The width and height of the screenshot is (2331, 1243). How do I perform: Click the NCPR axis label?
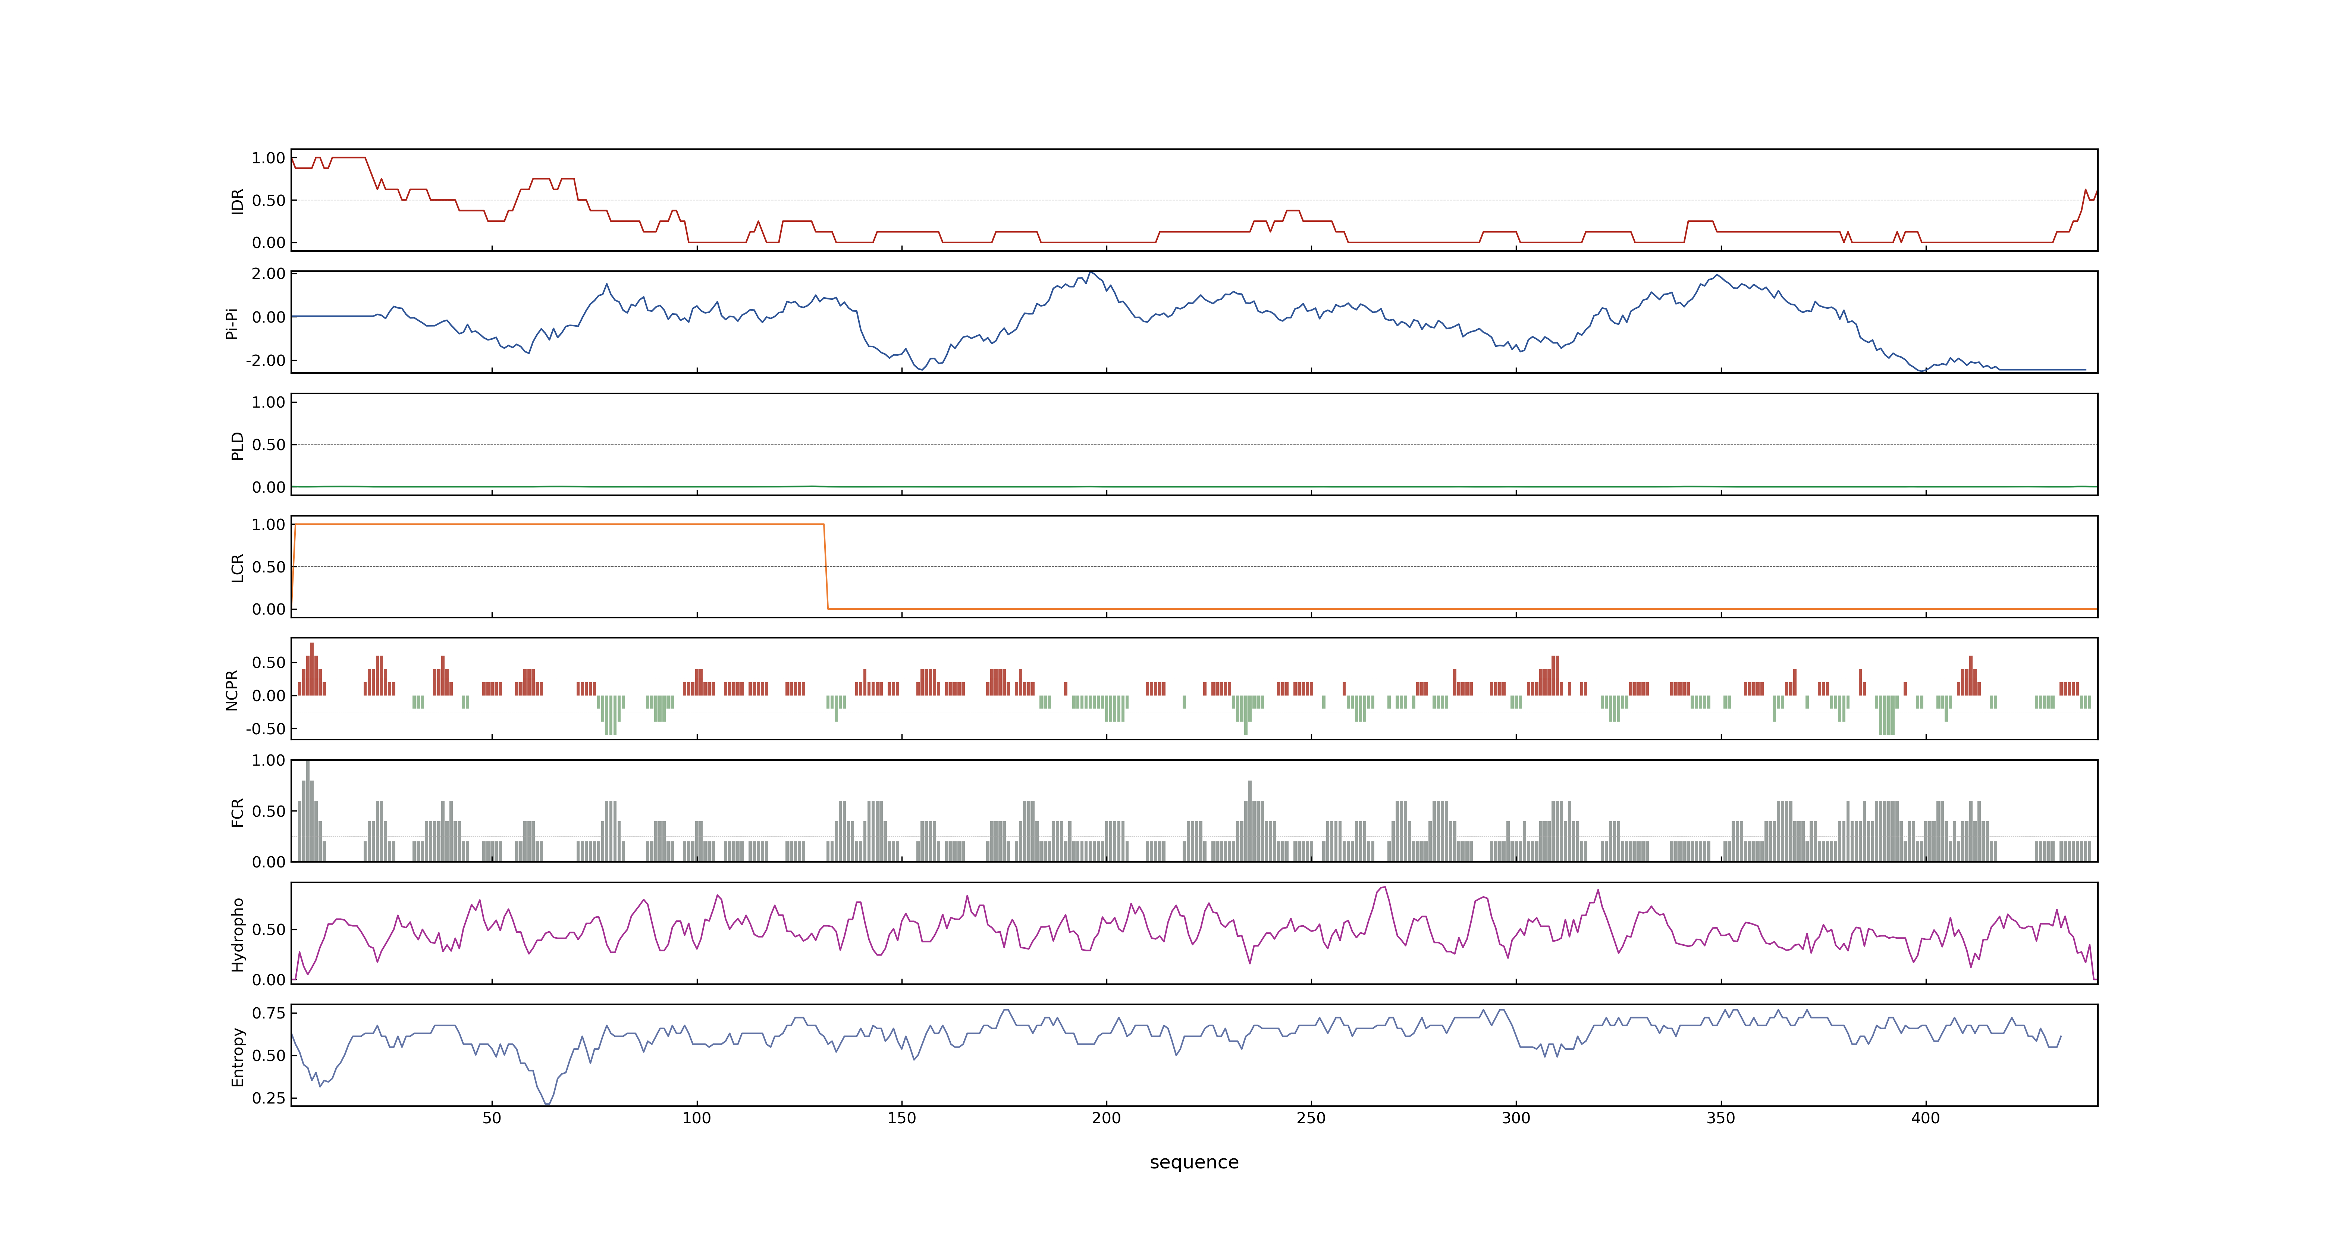[232, 690]
